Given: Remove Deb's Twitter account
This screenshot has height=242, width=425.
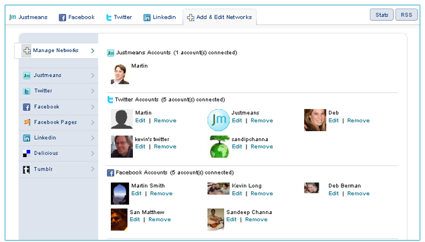Looking at the screenshot, I should point(358,120).
